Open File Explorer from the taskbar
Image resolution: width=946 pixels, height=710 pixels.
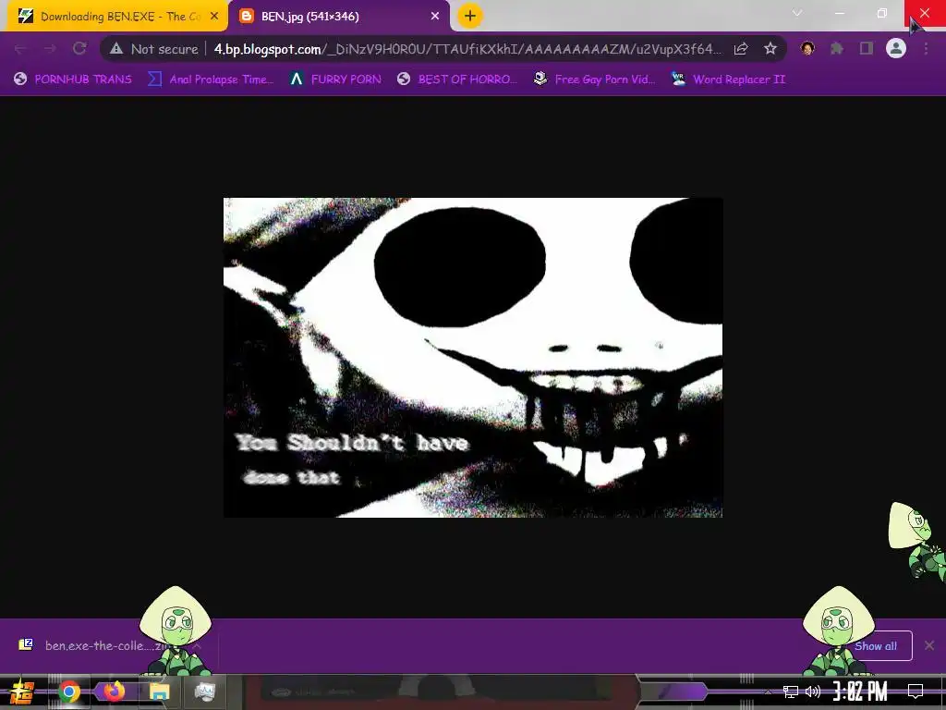(160, 692)
